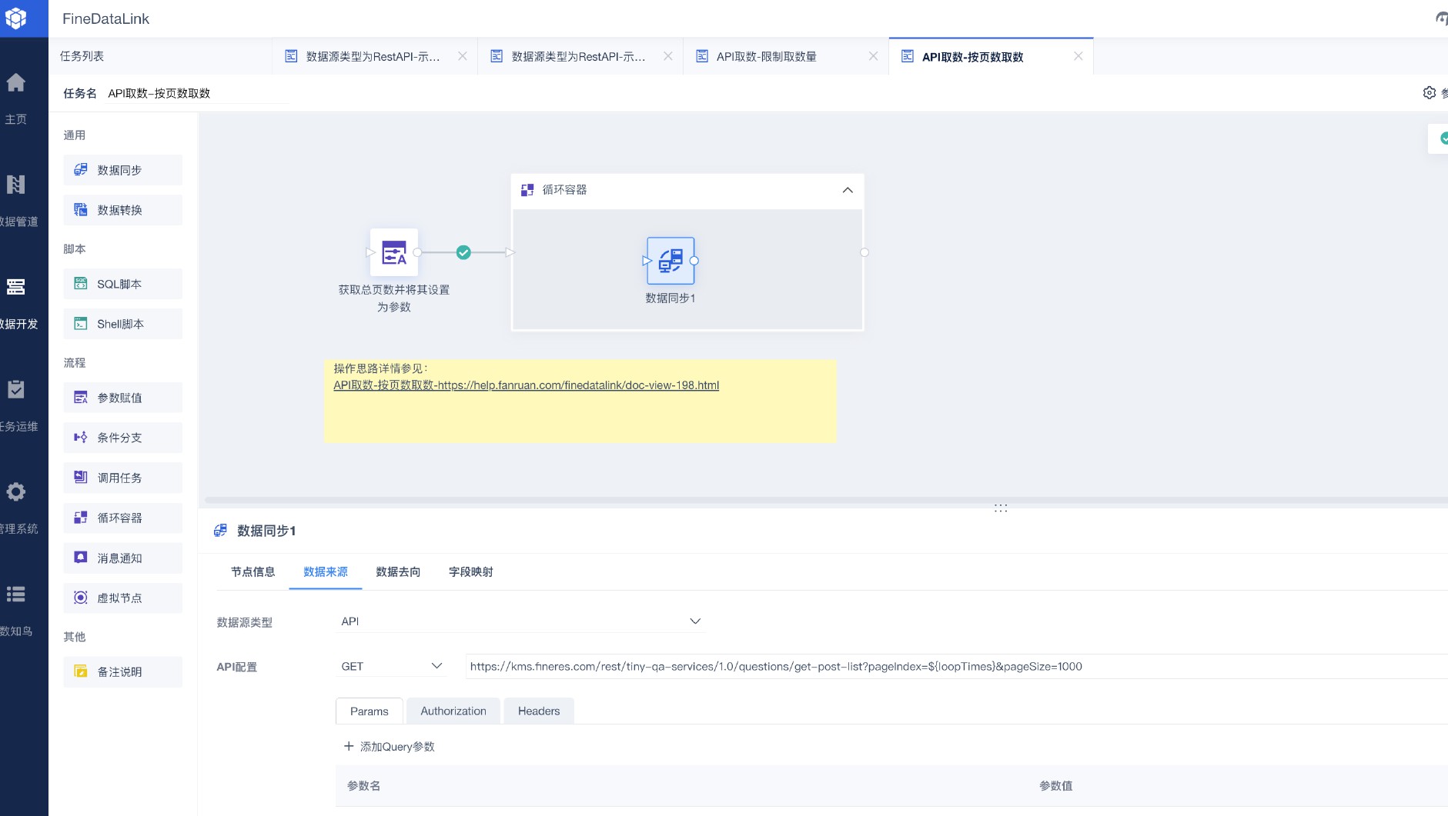The height and width of the screenshot is (816, 1448).
Task: Click the task name field API取数-按页数取数
Action: point(197,93)
